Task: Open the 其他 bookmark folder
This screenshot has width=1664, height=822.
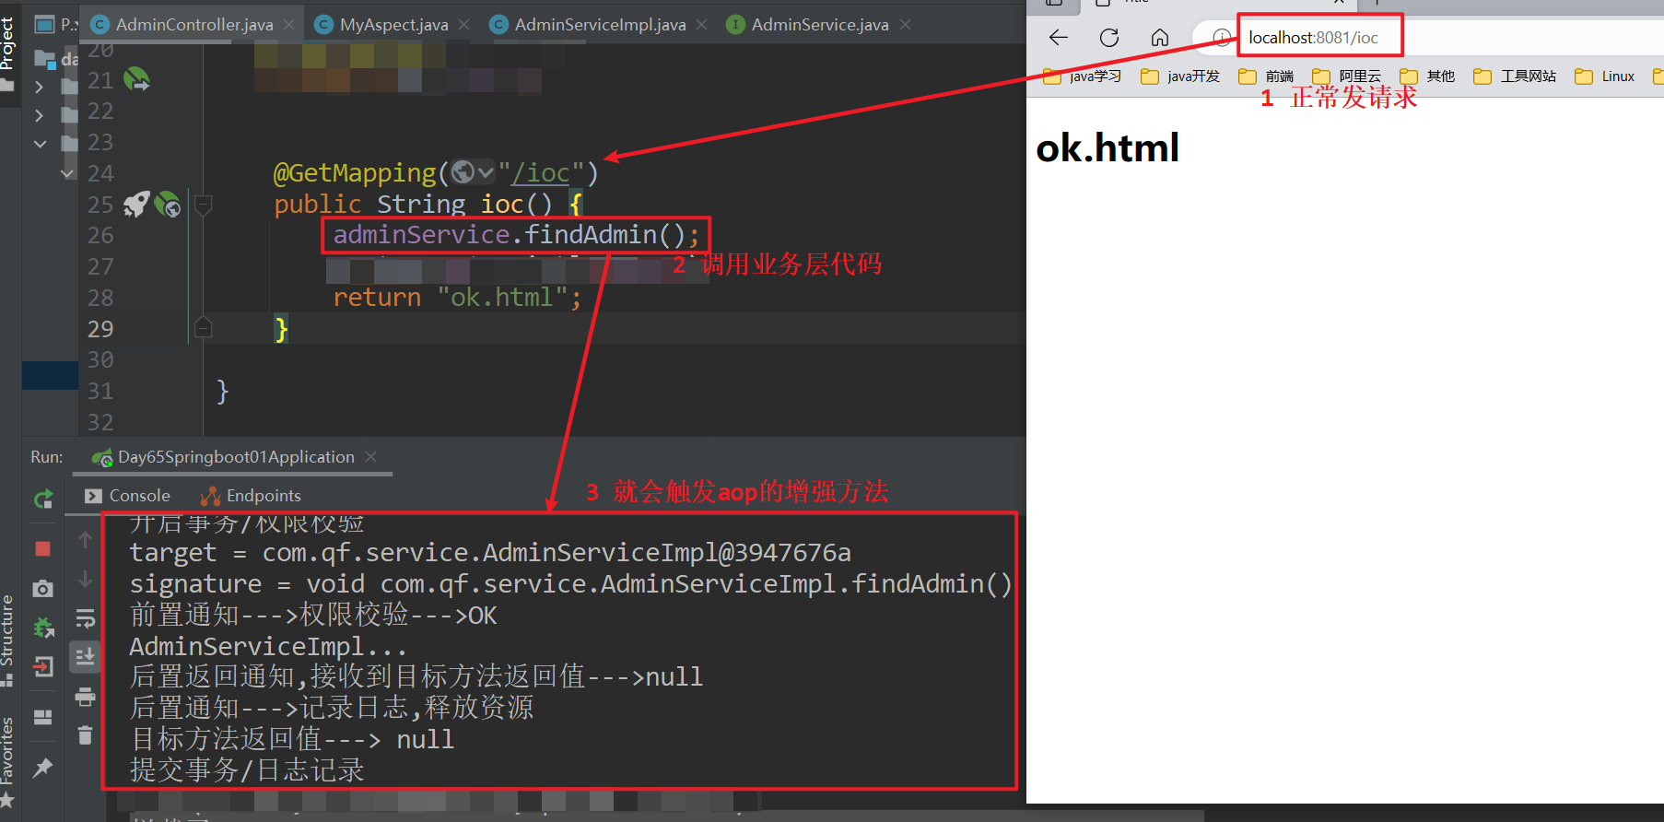Action: [1428, 76]
